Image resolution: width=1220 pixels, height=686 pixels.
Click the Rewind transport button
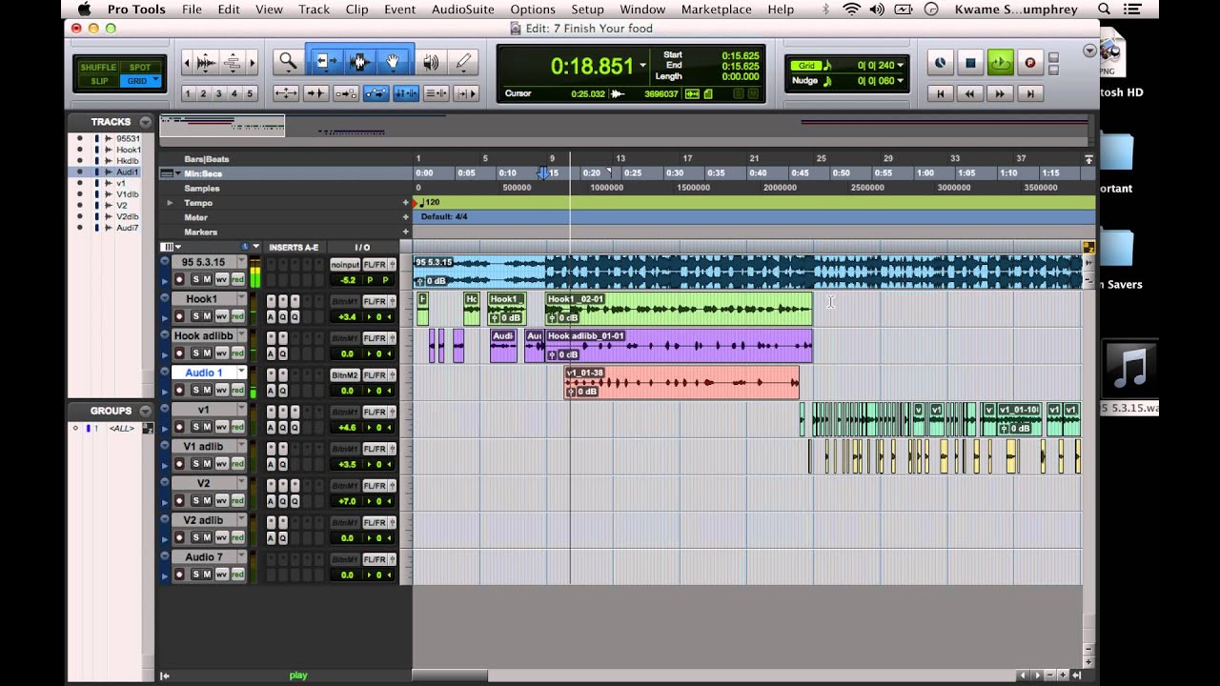(x=970, y=93)
